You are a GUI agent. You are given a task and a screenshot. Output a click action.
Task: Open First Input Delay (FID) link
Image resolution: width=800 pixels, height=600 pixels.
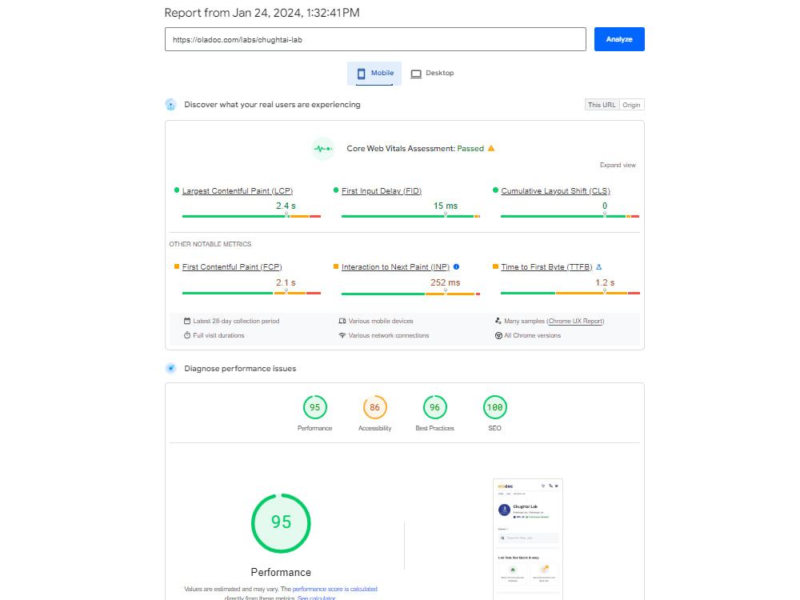(x=382, y=191)
